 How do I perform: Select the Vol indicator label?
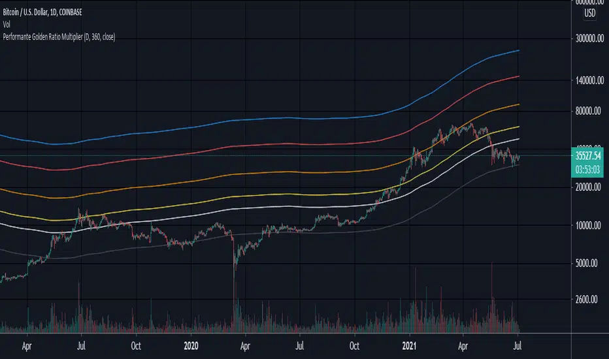[7, 24]
